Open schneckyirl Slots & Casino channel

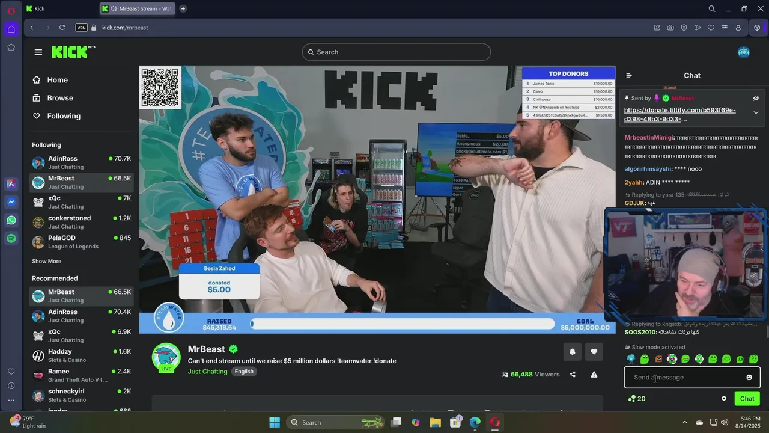click(x=81, y=396)
